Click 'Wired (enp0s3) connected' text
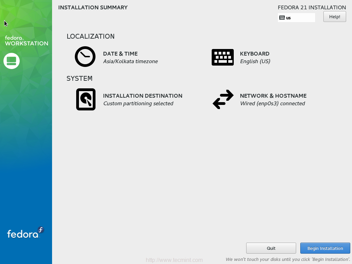Viewport: 352px width, 264px height. [272, 103]
